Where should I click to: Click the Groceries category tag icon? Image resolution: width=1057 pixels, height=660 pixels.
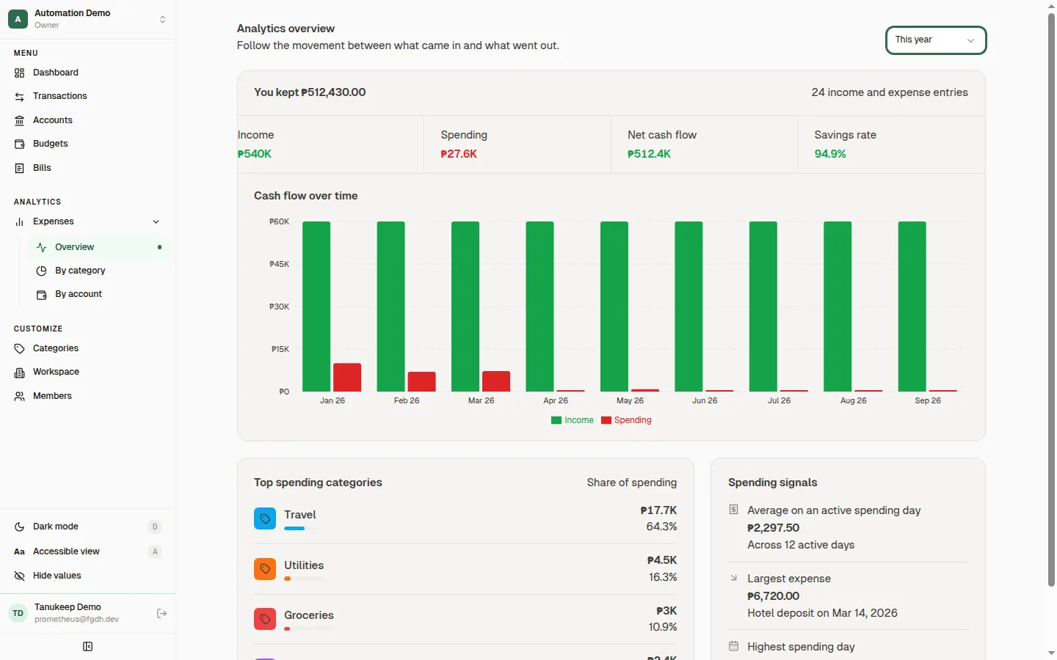tap(265, 619)
